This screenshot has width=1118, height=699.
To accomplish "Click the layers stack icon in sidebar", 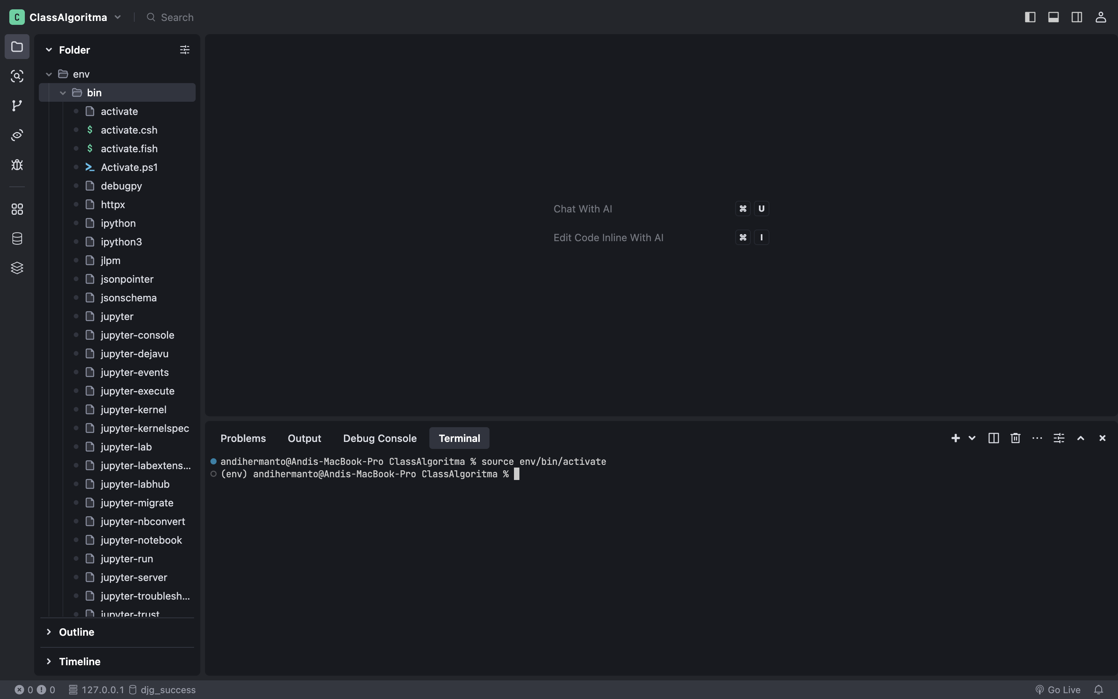I will tap(17, 268).
